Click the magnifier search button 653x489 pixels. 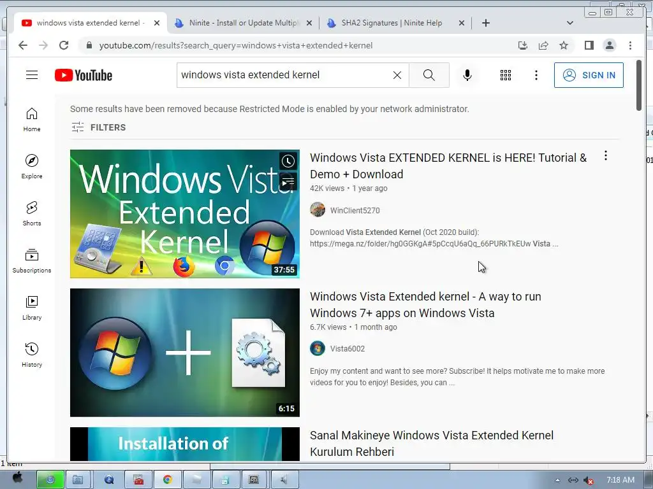[x=429, y=75]
